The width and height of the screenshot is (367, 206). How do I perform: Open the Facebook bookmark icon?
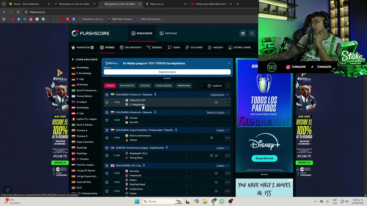19,19
